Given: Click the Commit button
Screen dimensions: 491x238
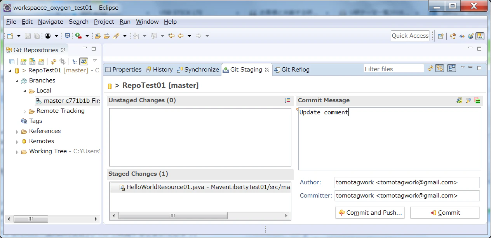Looking at the screenshot, I should pyautogui.click(x=445, y=213).
